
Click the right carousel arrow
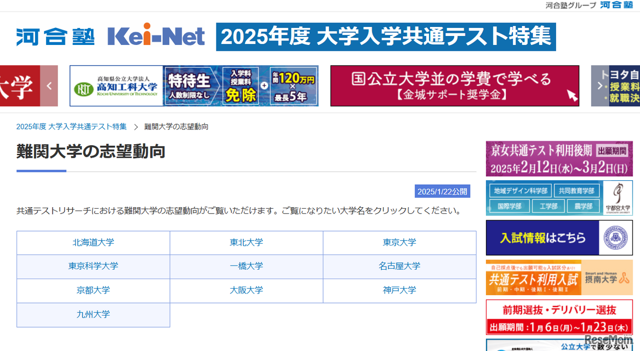(599, 85)
